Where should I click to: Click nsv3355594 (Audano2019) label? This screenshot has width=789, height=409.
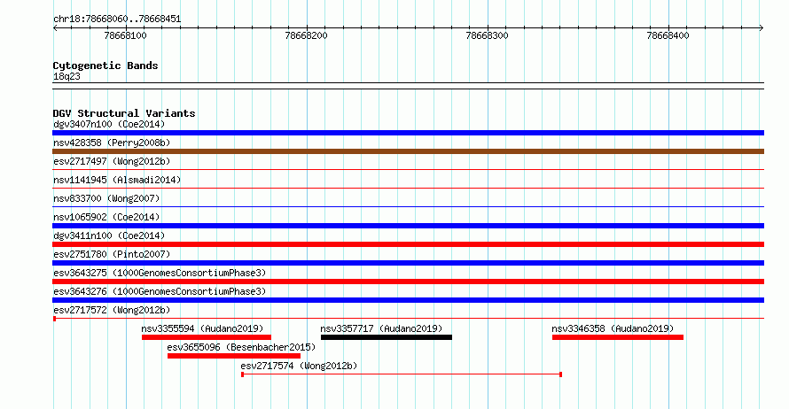point(202,328)
